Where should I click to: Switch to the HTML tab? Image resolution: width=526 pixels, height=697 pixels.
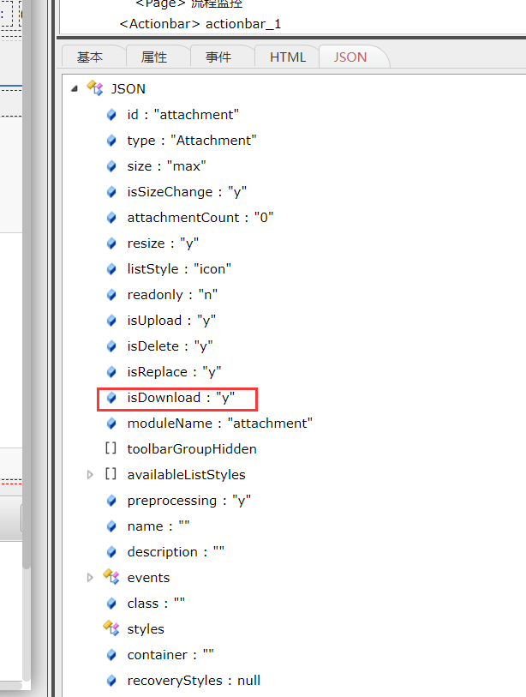tap(288, 57)
